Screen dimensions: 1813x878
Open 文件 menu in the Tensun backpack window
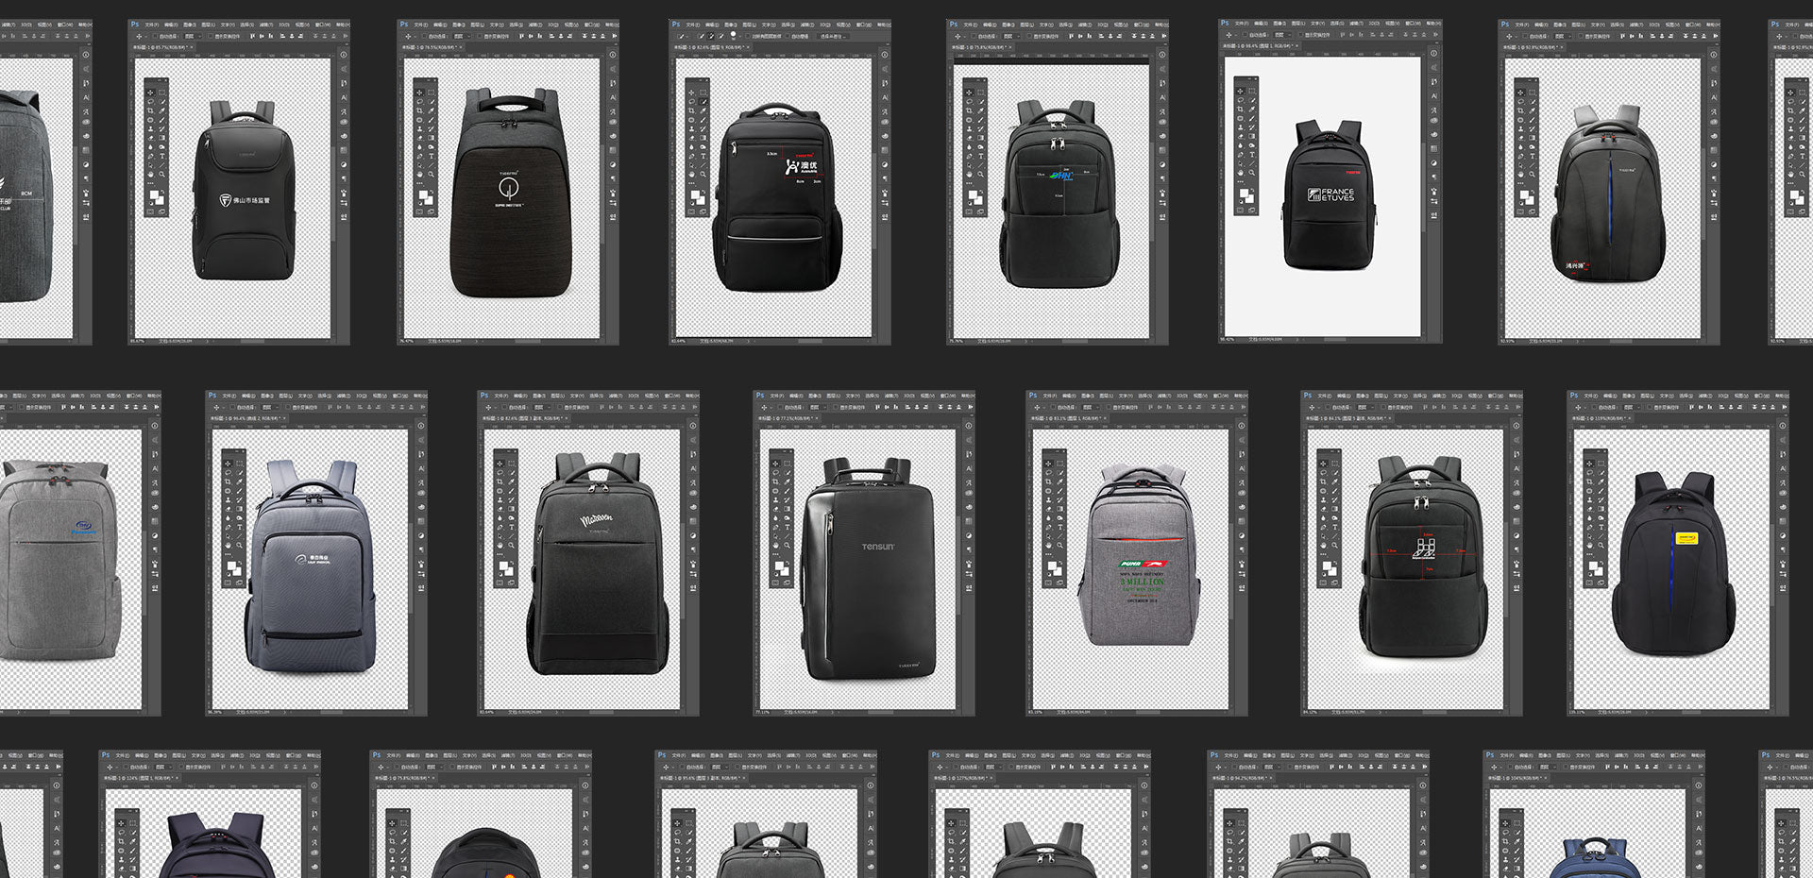[776, 396]
